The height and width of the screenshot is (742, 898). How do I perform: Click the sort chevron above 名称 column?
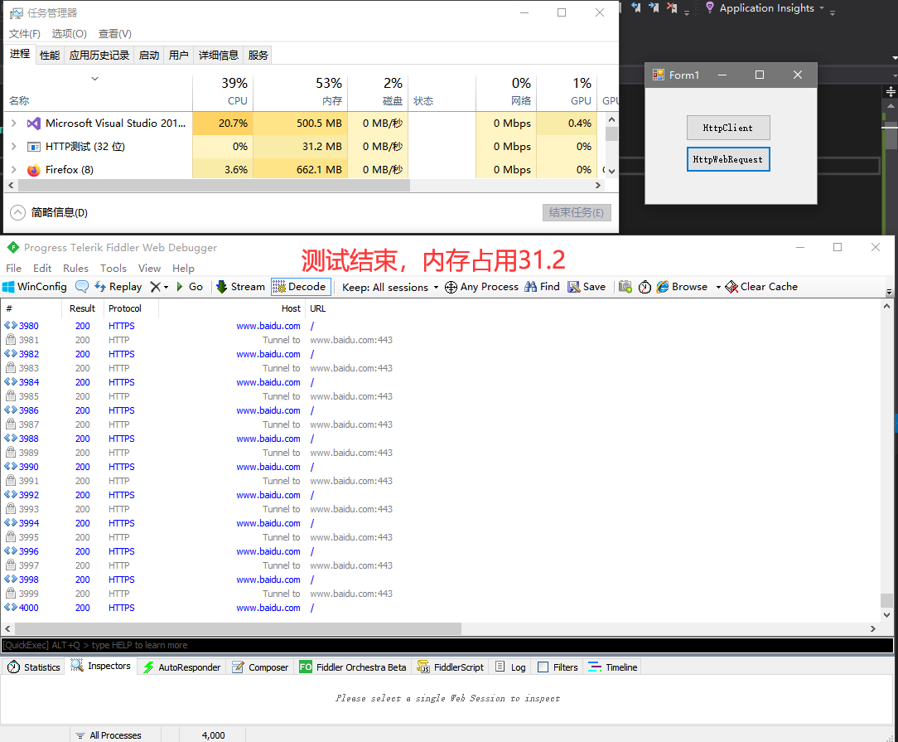pyautogui.click(x=95, y=79)
